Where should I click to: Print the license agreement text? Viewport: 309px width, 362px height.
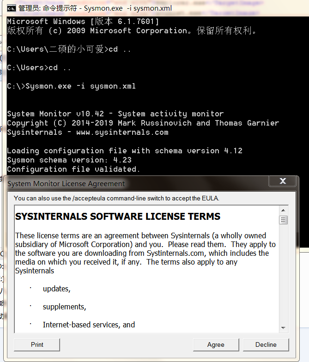37,344
